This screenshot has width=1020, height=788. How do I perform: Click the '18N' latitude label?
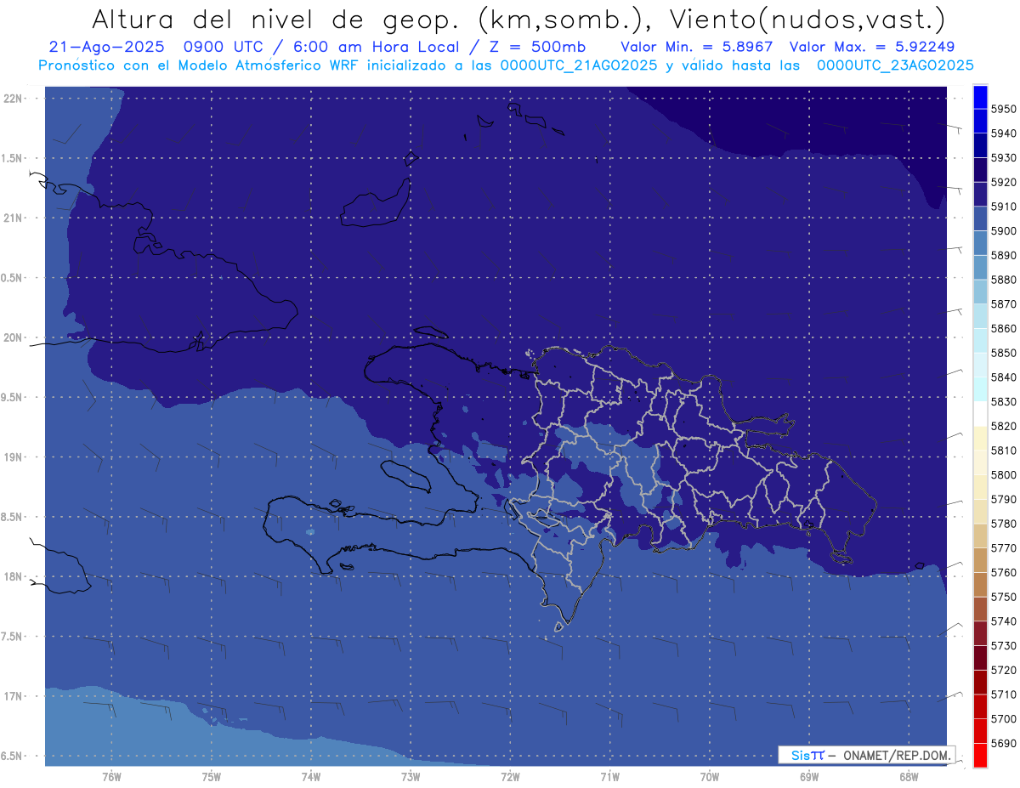[x=14, y=577]
